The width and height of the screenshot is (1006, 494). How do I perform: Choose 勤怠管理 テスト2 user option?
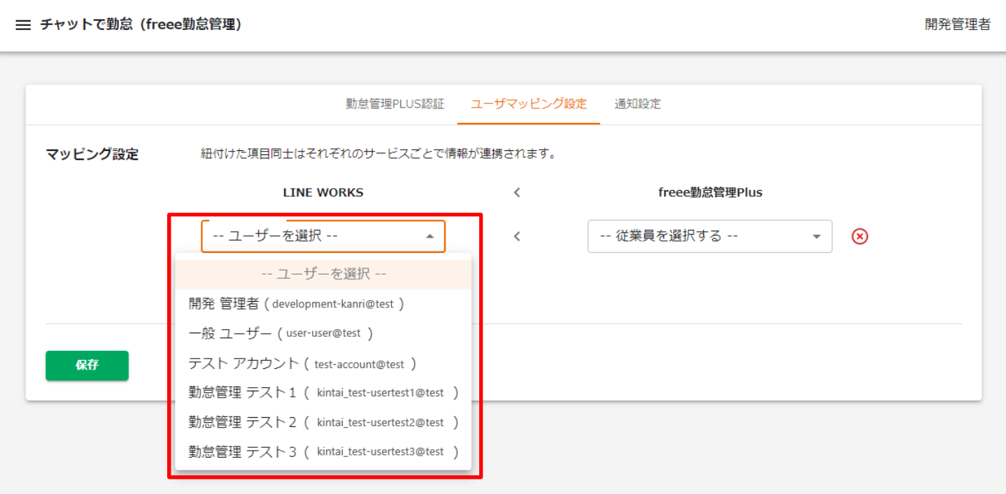[x=323, y=422]
